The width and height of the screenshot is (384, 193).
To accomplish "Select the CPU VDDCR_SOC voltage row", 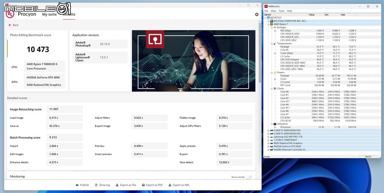I will tap(322, 37).
